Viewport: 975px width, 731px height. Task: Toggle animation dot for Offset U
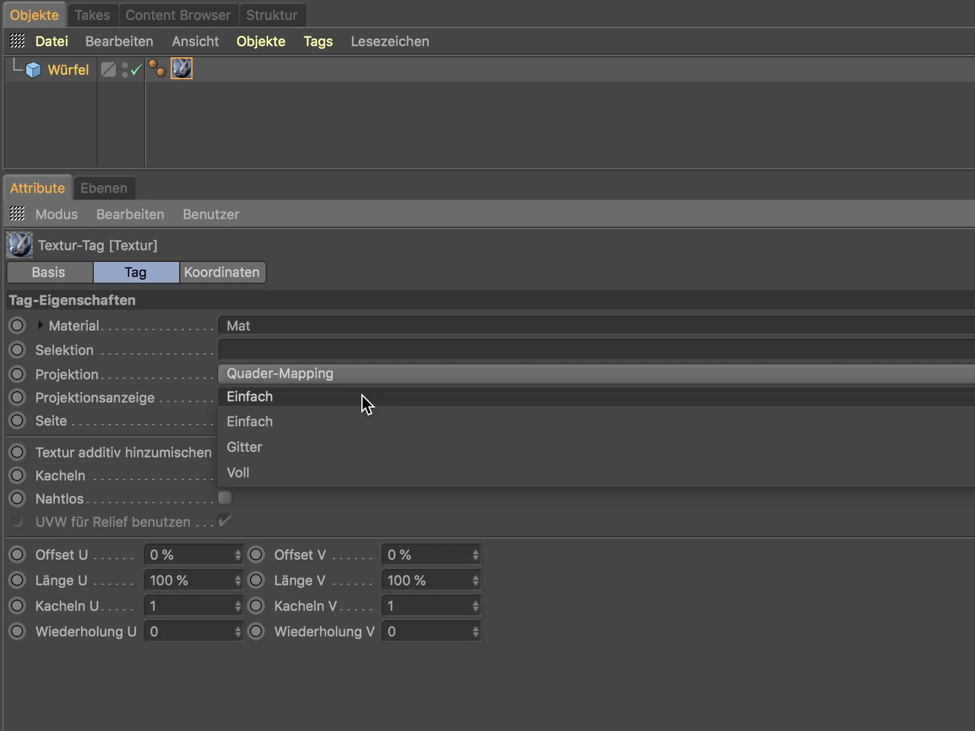pos(17,554)
